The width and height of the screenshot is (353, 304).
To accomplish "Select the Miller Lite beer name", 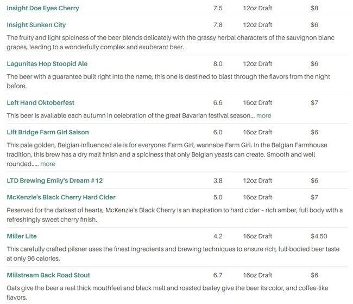I will pos(22,236).
